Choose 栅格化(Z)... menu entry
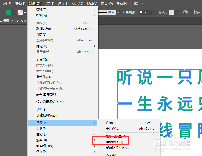Image resolution: width=202 pixels, height=156 pixels. [x=63, y=77]
